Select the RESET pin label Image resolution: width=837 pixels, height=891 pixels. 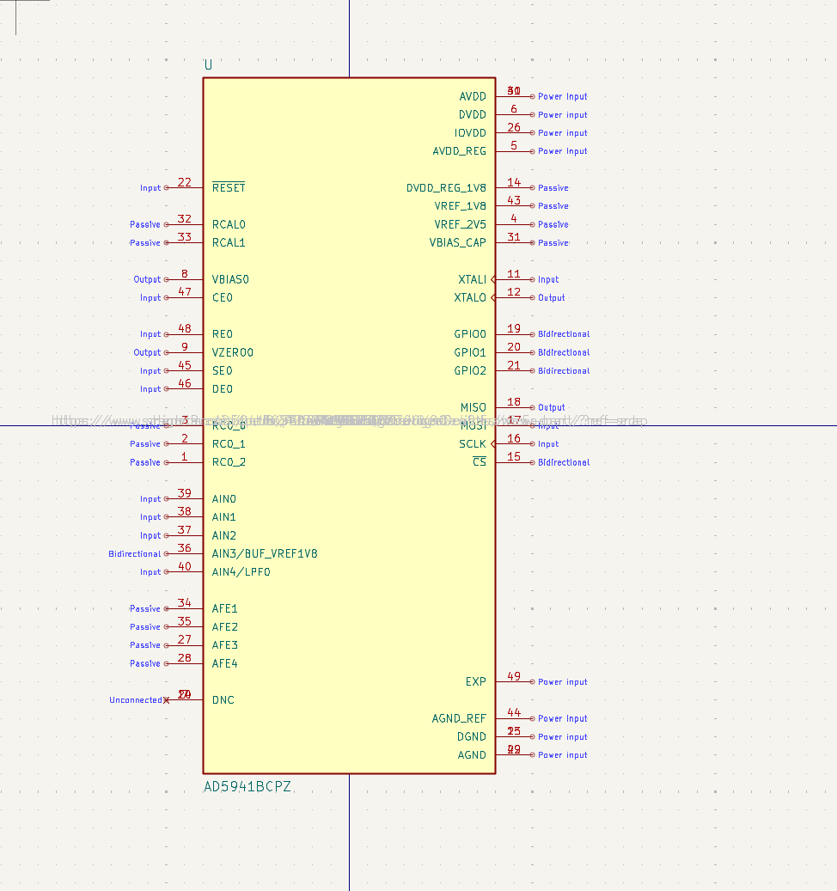click(229, 187)
